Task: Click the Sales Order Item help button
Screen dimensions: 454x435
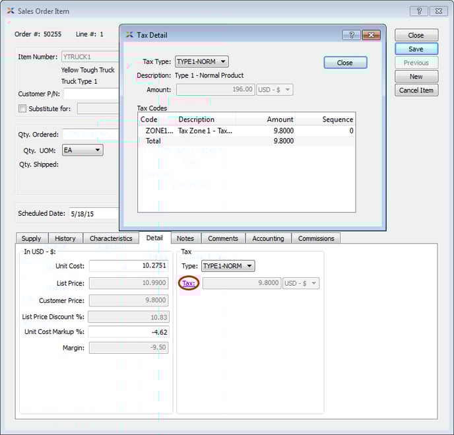Action: coord(418,11)
